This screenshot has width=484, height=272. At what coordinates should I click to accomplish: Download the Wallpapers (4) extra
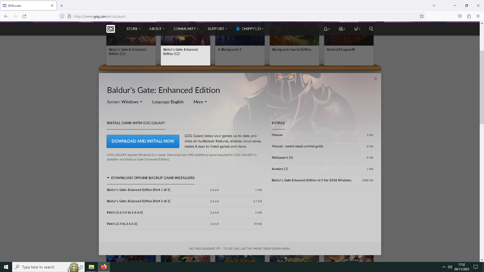click(322, 158)
